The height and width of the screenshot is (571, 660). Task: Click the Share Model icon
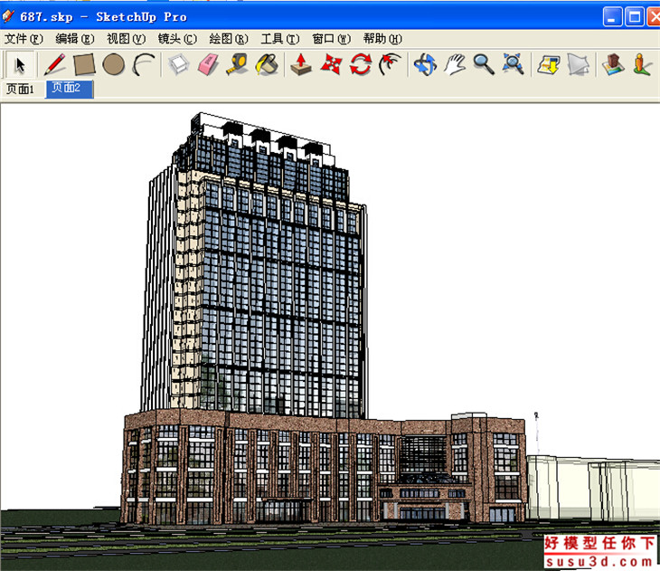point(579,64)
